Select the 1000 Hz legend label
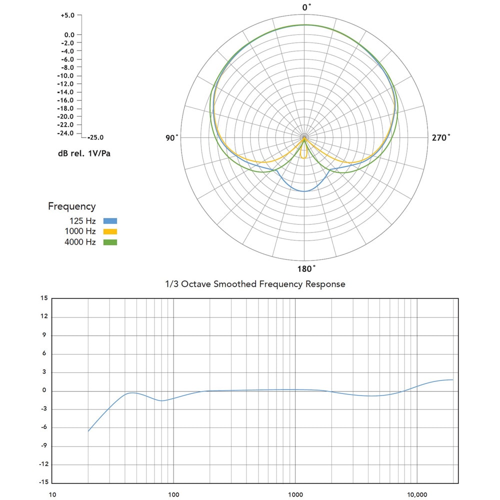Viewport: 500px width, 500px height. coord(80,231)
